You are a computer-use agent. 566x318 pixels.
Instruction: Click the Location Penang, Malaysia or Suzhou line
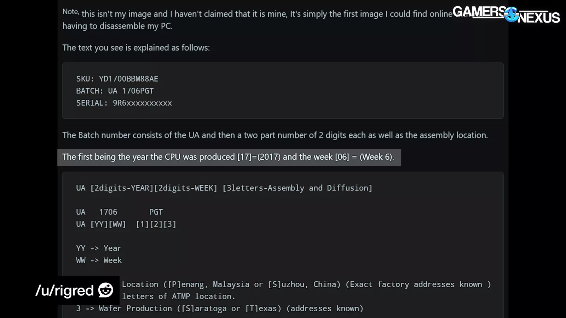(x=306, y=284)
